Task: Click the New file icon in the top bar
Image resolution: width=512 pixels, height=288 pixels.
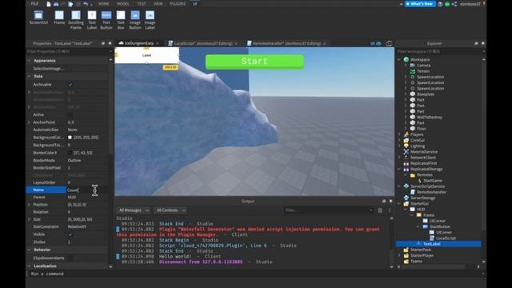Action: pos(49,4)
